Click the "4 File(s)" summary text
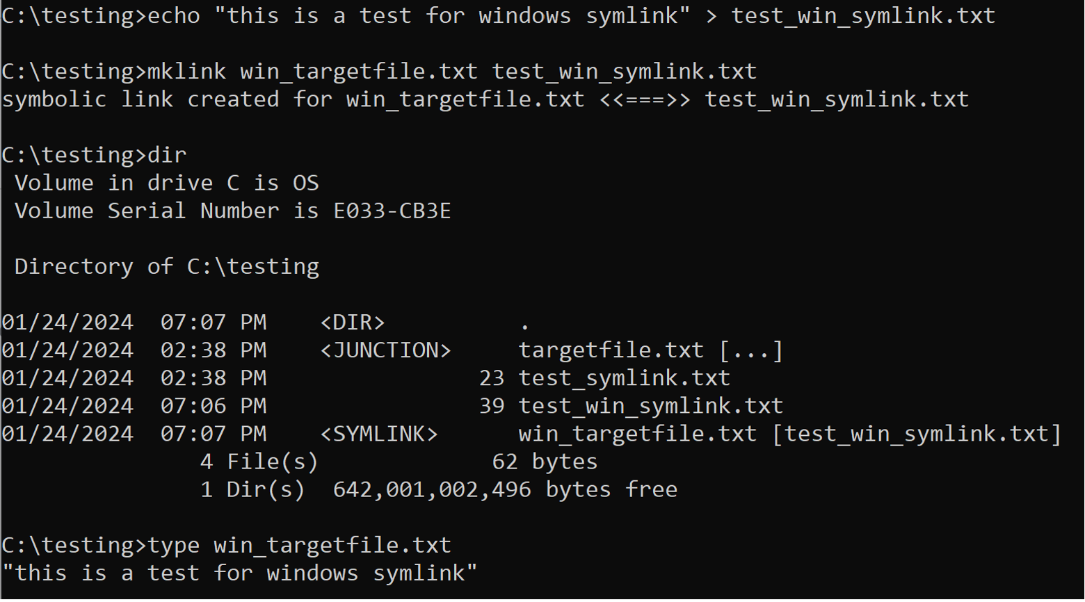Image resolution: width=1085 pixels, height=602 pixels. coord(259,462)
